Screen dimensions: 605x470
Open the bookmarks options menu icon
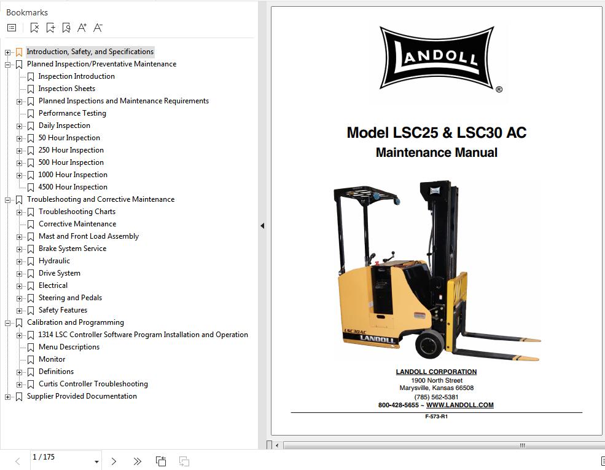click(12, 28)
